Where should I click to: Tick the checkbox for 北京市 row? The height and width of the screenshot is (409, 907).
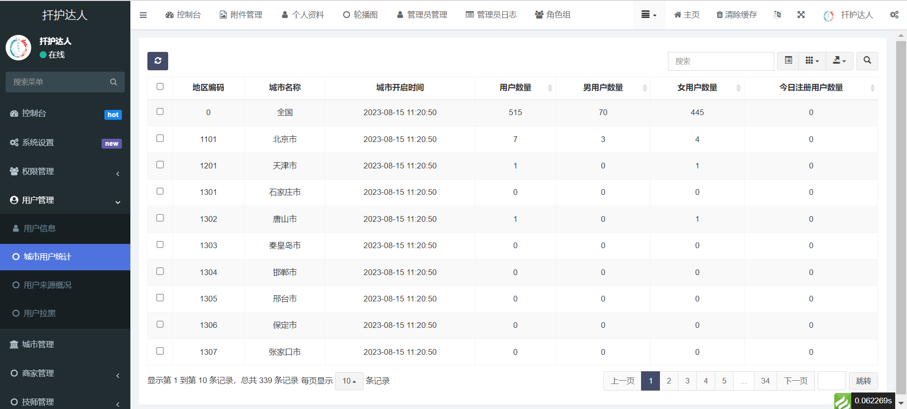click(160, 139)
